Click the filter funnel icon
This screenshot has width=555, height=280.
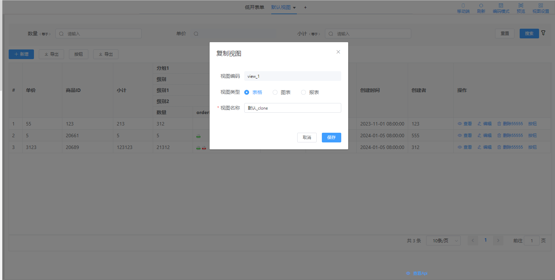543,33
